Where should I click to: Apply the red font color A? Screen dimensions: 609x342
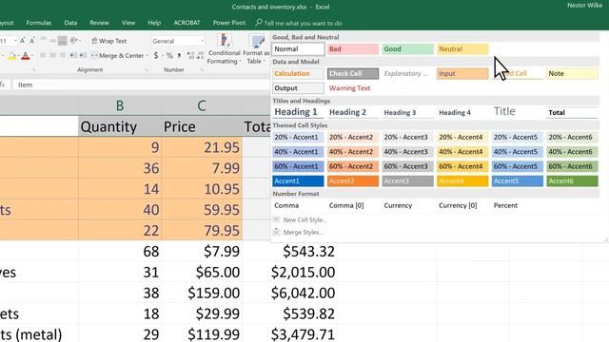26,56
